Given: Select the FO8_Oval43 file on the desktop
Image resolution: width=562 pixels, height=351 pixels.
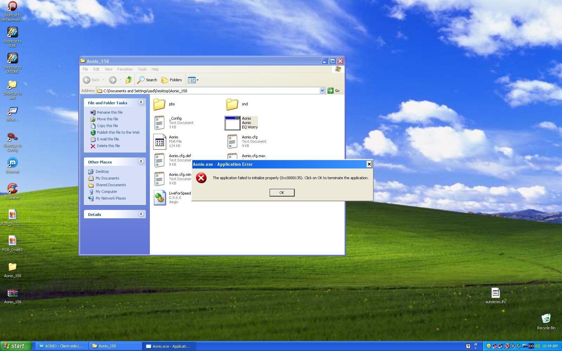Looking at the screenshot, I should point(12,243).
